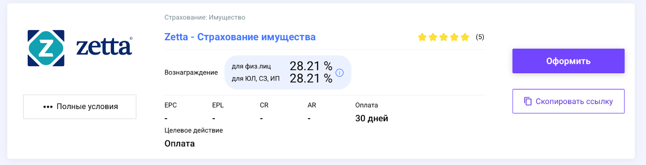
Task: Click the fourth rating star
Action: 454,37
